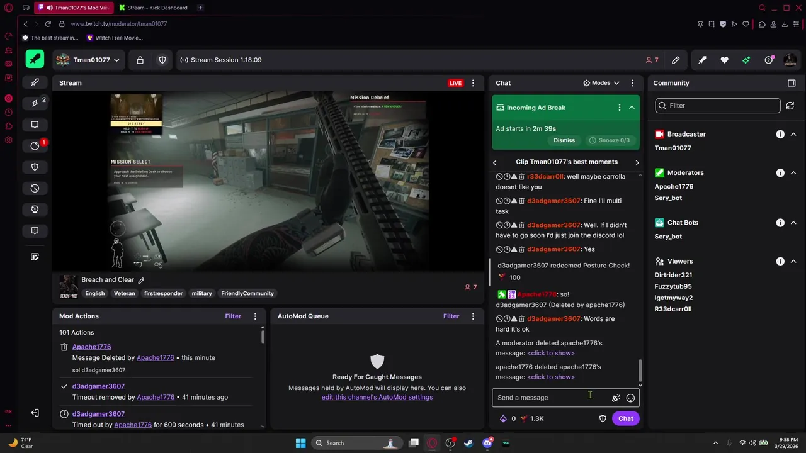806x453 pixels.
Task: Open AutoMod Queue Filter
Action: tap(451, 316)
